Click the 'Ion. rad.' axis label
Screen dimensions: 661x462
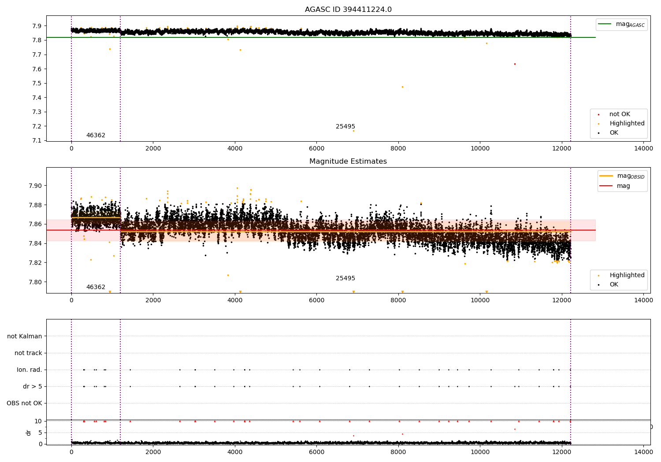click(30, 370)
